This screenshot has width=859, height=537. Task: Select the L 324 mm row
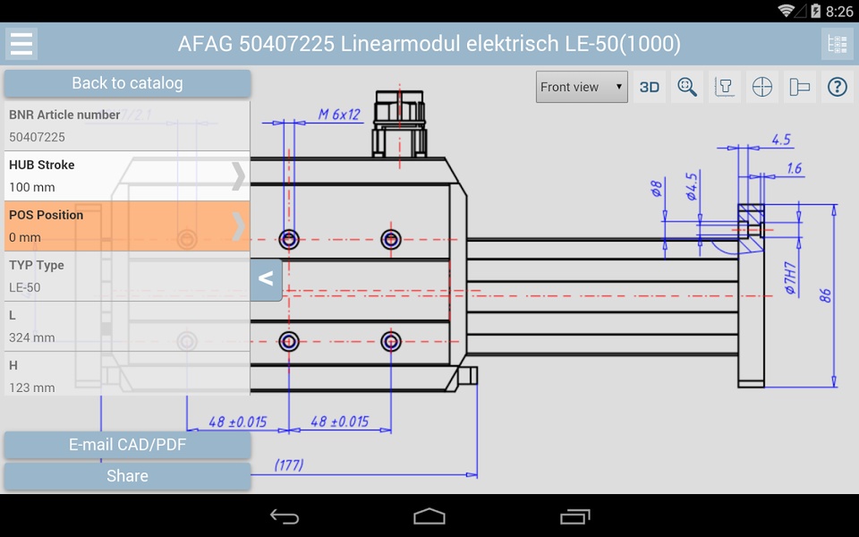[127, 327]
